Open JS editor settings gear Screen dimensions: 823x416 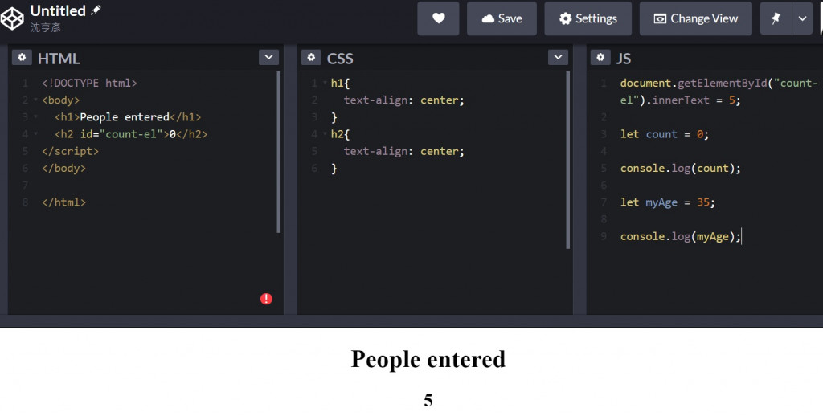[600, 57]
